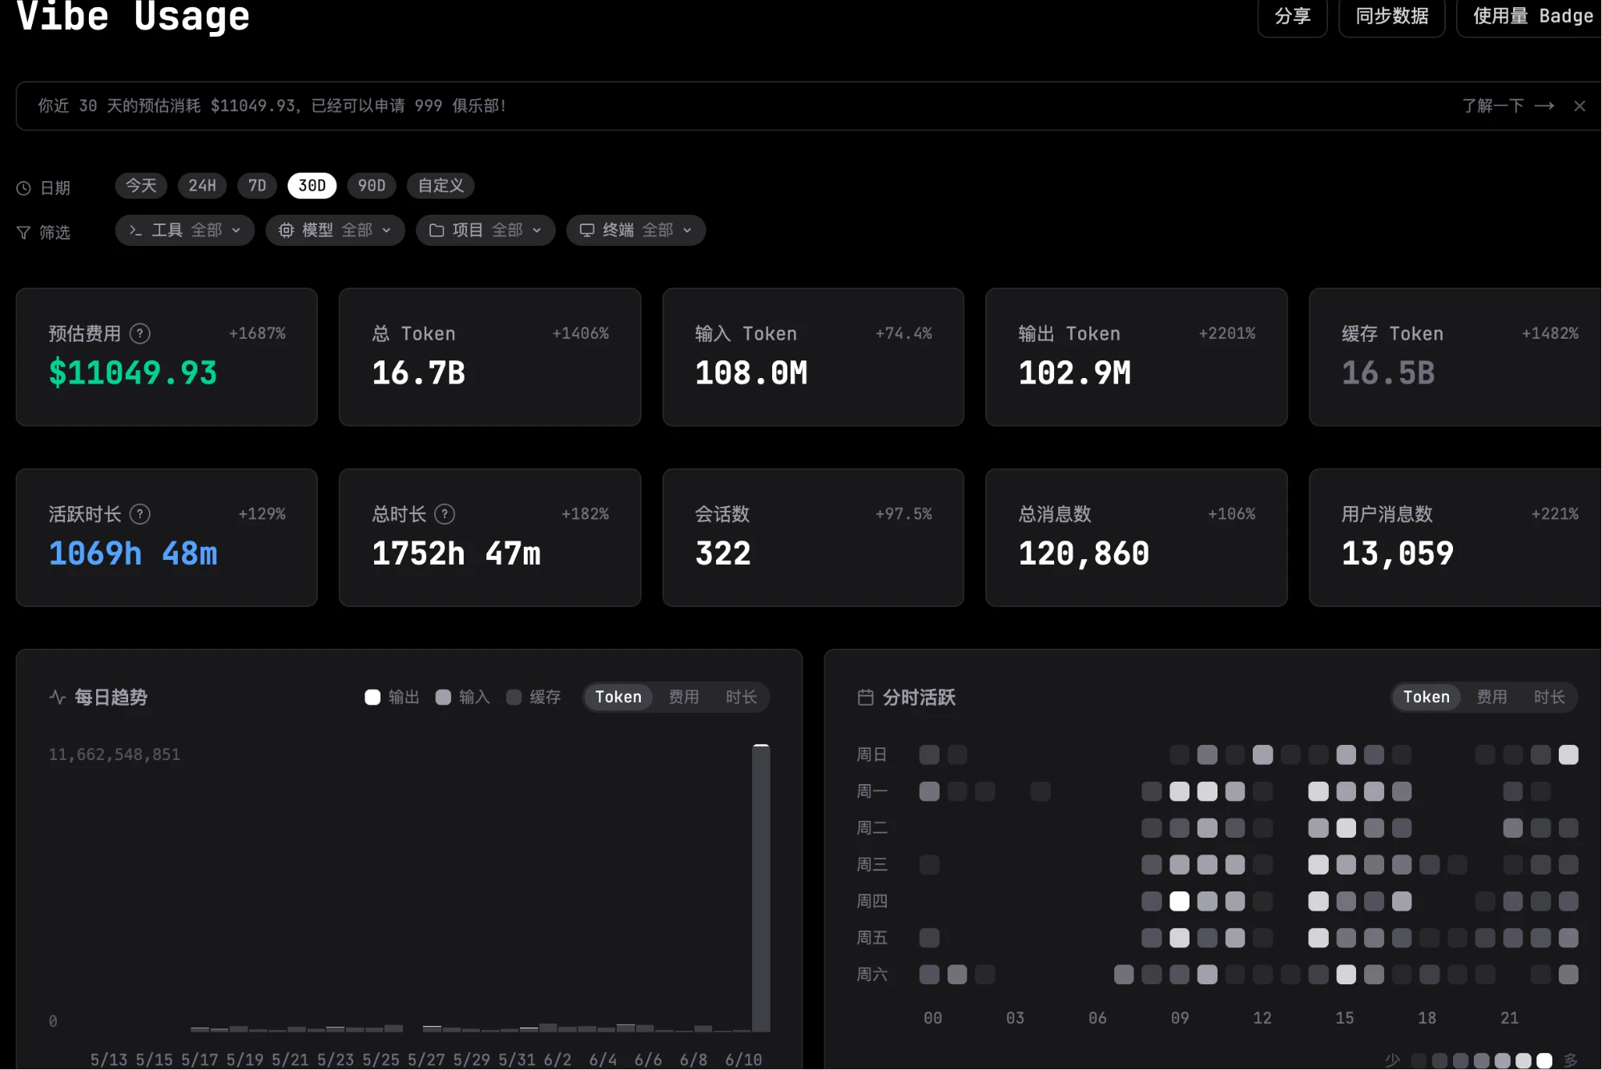Open the 项目 全部 filter dropdown
This screenshot has height=1070, width=1602.
point(485,231)
